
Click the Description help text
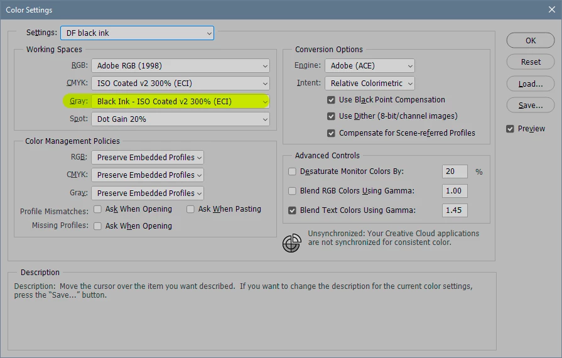[x=243, y=291]
